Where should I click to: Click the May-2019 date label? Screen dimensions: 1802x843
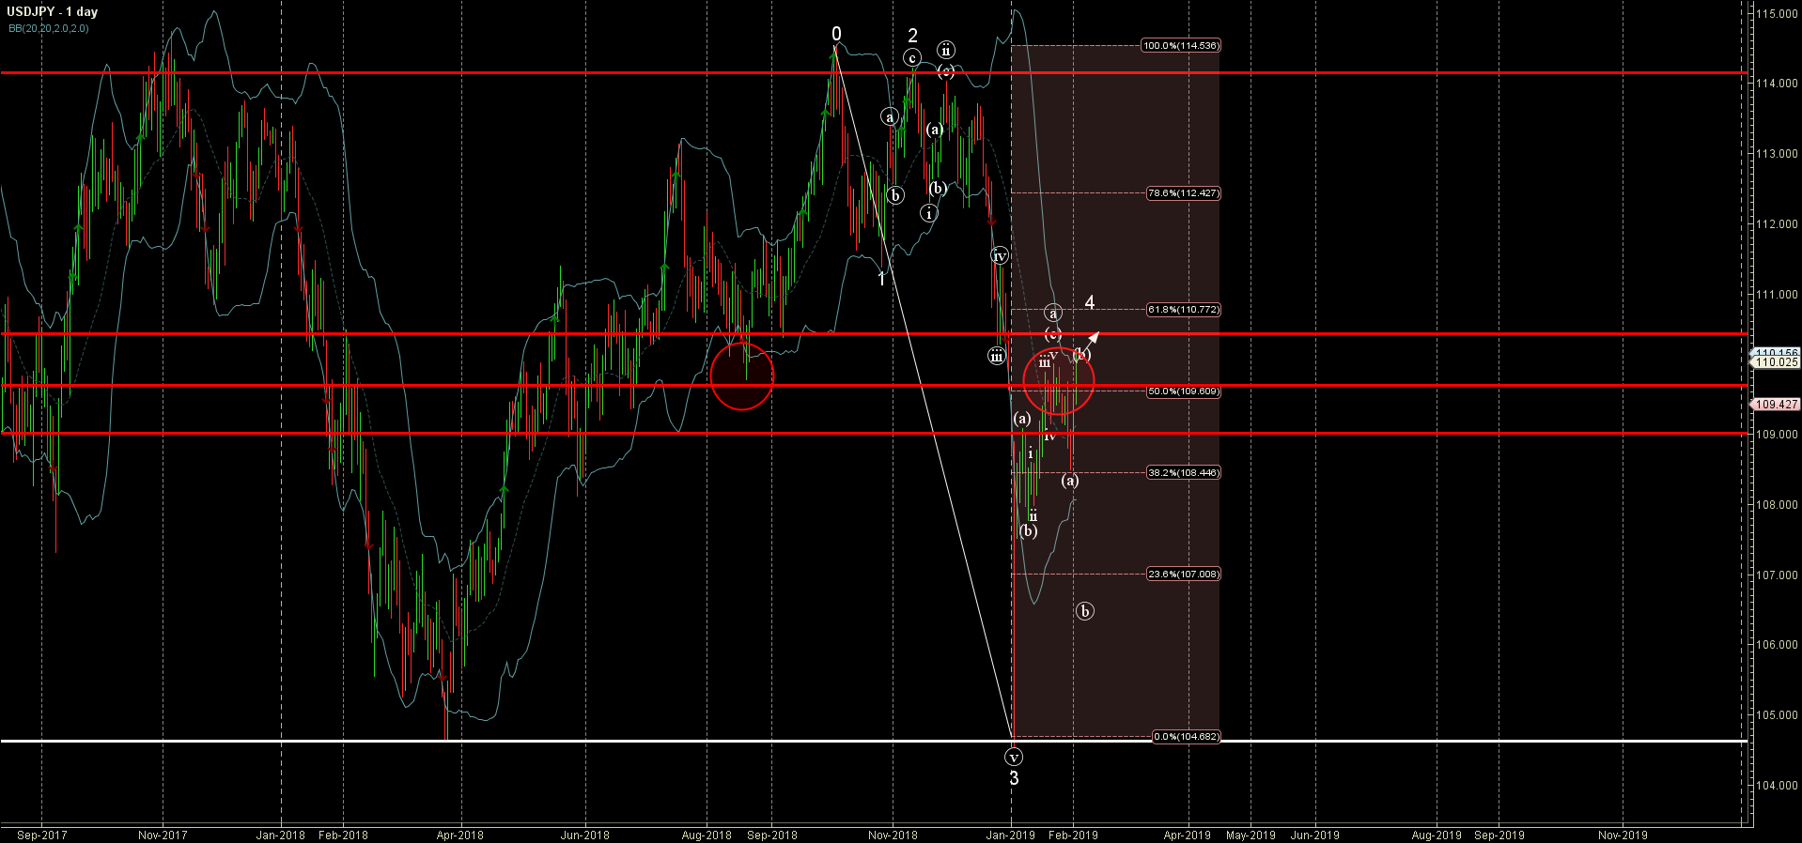pyautogui.click(x=1251, y=835)
